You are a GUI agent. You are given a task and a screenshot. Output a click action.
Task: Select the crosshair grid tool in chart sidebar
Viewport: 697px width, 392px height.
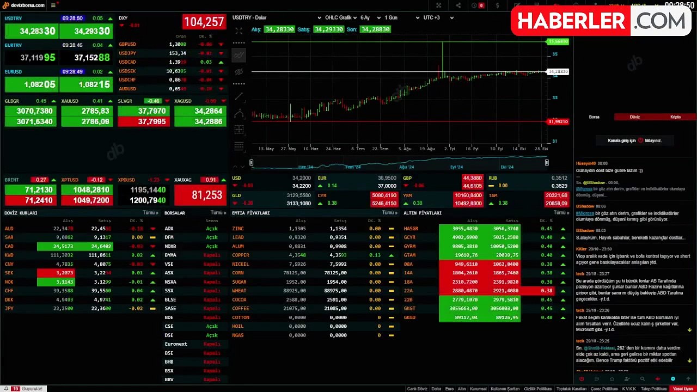click(x=239, y=130)
